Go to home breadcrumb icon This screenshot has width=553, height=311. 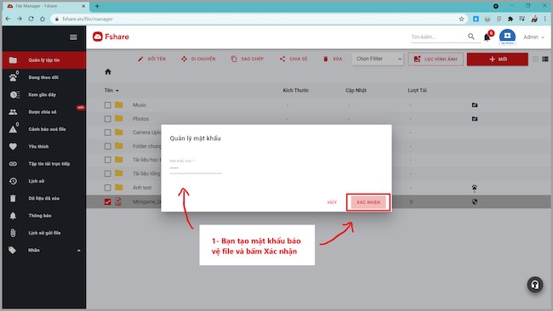[x=108, y=72]
